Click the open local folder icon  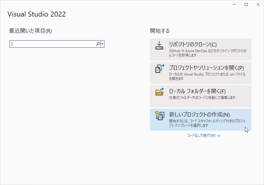coord(160,92)
